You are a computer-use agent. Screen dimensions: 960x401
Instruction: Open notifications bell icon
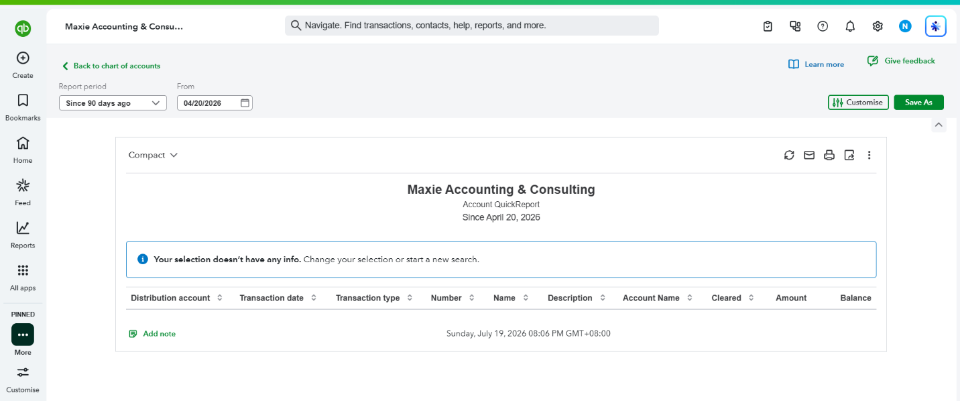pyautogui.click(x=850, y=26)
